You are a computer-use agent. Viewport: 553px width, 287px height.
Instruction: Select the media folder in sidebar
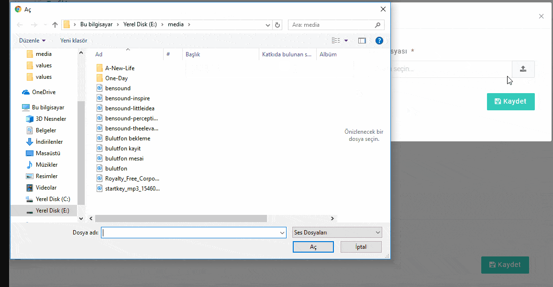click(x=39, y=54)
